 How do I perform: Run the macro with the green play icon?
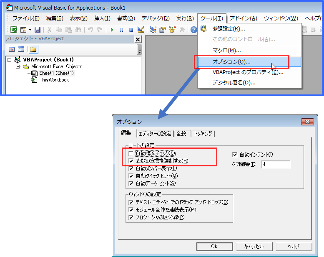click(112, 30)
